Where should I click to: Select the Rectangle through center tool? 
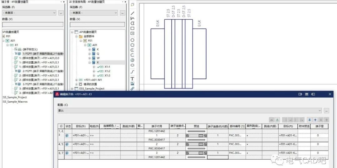click(x=132, y=33)
